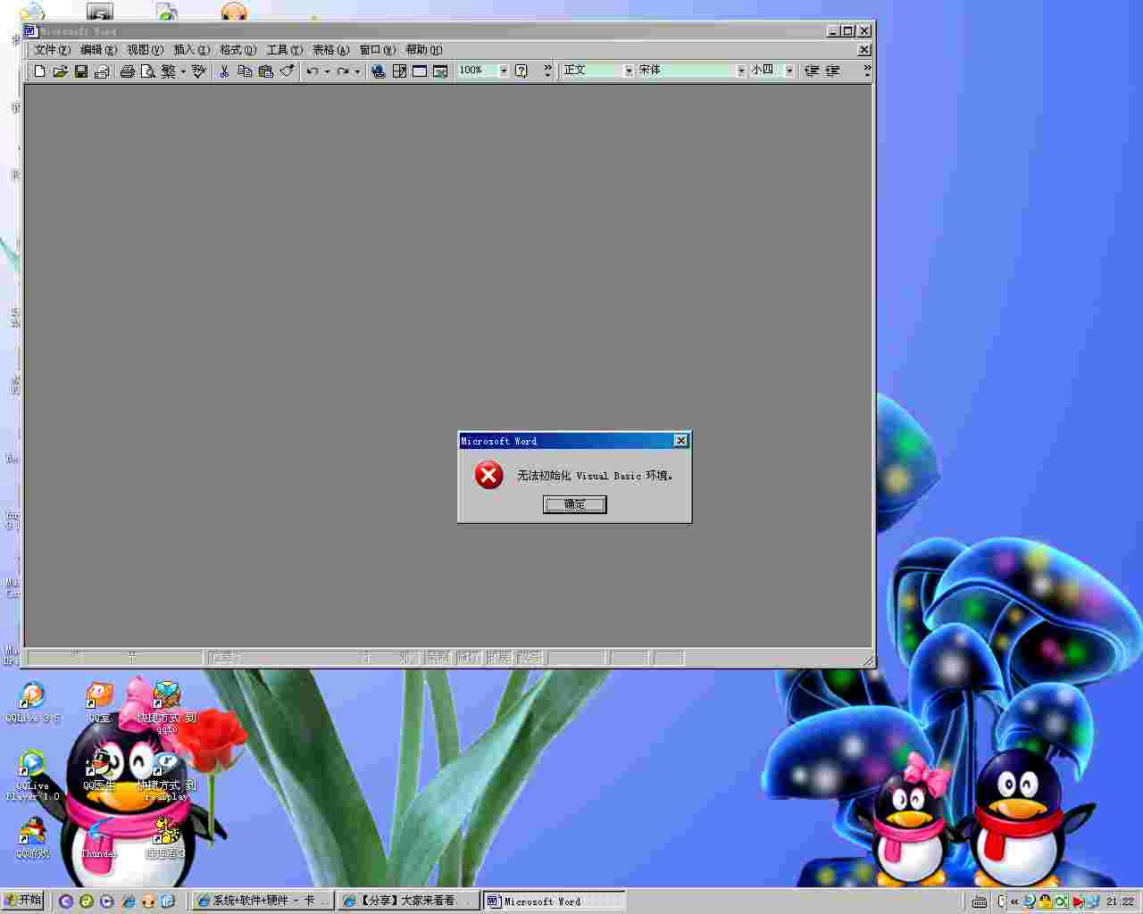Viewport: 1143px width, 914px height.
Task: Click the toolbar icon left of the zoom box
Action: 440,71
